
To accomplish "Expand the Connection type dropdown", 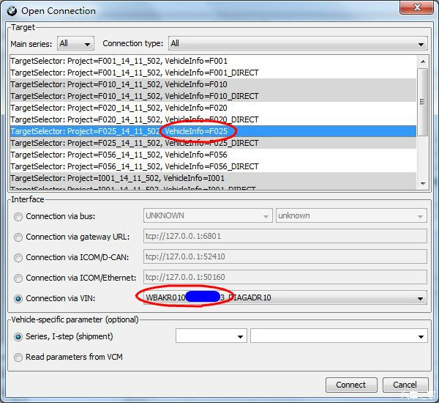I will [x=297, y=44].
